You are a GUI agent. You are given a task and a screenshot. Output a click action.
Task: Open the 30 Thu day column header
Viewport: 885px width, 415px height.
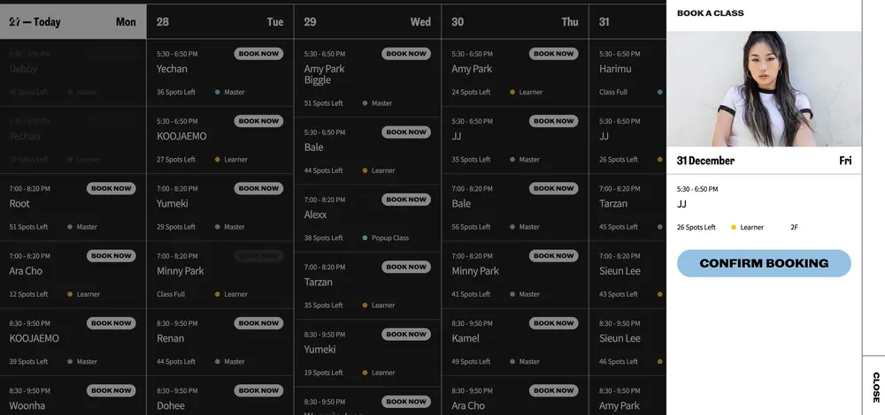514,22
